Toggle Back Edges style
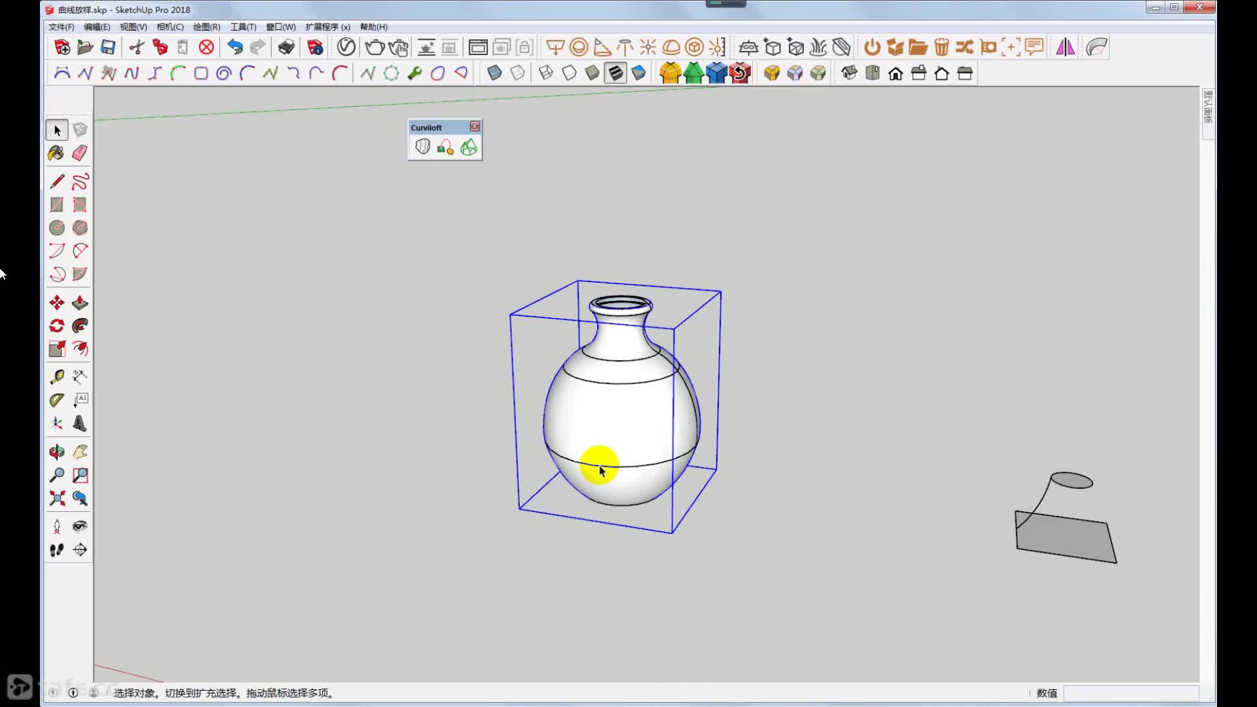The image size is (1257, 707). pos(517,73)
